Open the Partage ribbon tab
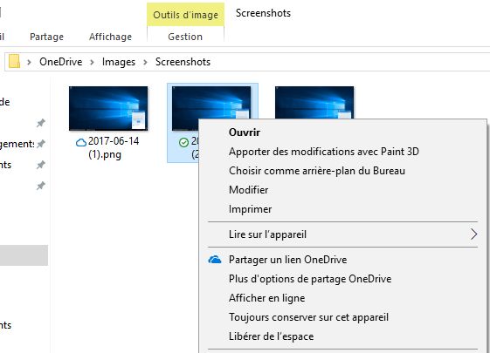Screen dimensions: 490x353 (46, 37)
